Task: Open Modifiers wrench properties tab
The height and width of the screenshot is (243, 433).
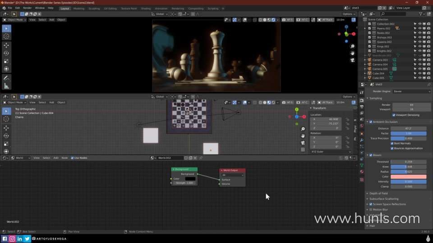Action: point(362,140)
